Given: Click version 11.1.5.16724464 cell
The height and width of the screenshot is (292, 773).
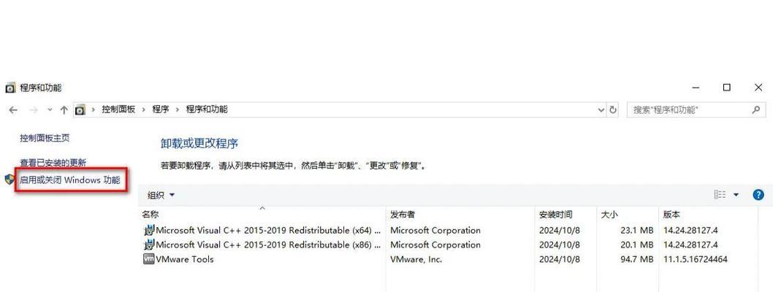Looking at the screenshot, I should (696, 259).
